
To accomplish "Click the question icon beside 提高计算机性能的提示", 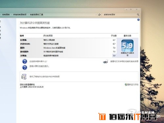I will (25, 67).
